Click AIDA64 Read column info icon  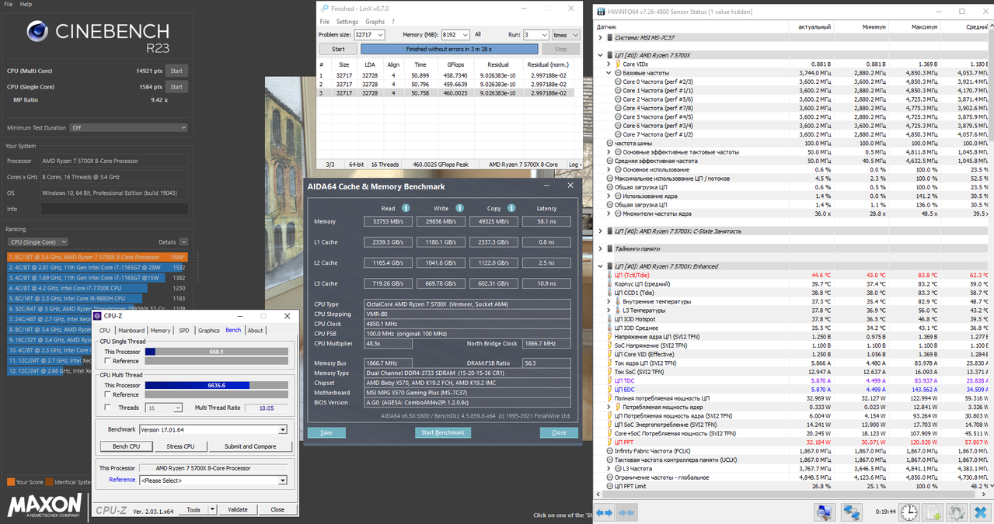(406, 208)
